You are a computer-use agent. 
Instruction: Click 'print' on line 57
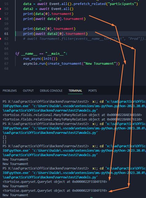click(28, 14)
